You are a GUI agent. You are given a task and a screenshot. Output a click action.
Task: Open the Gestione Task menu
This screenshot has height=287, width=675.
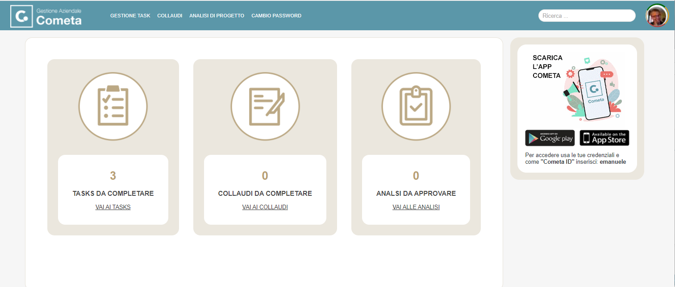point(130,16)
